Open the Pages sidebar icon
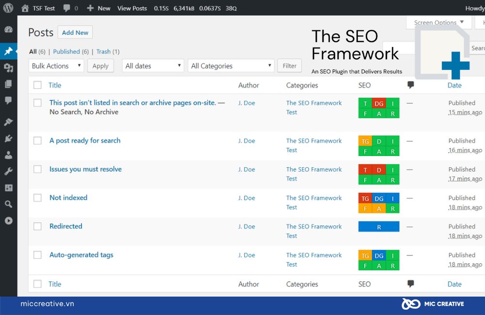The image size is (485, 315). 8,84
